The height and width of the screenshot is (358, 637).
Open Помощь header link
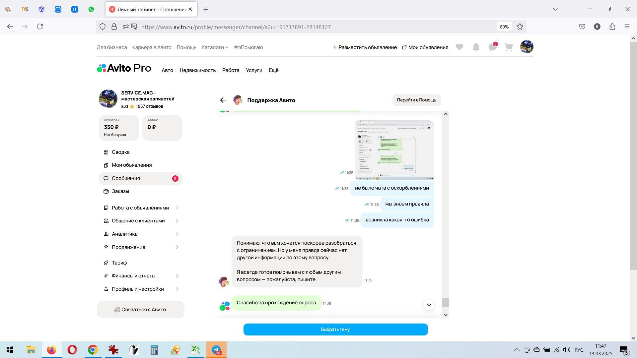coord(186,47)
